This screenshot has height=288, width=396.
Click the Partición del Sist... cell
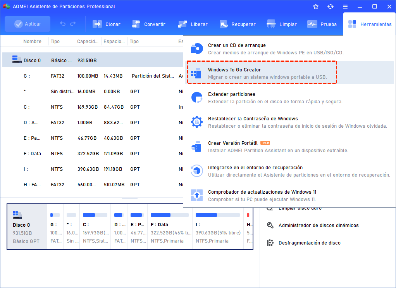pyautogui.click(x=153, y=76)
